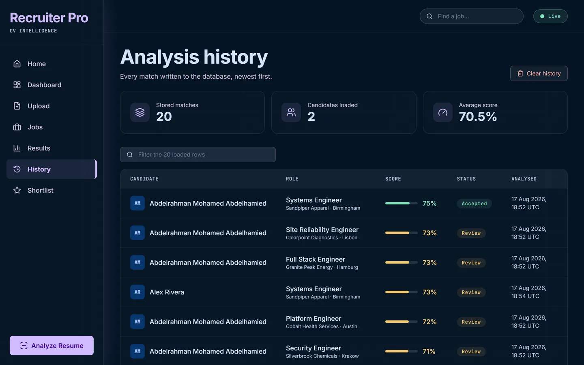The height and width of the screenshot is (365, 584).
Task: Click the magnifier icon in the rows filter
Action: pos(130,155)
